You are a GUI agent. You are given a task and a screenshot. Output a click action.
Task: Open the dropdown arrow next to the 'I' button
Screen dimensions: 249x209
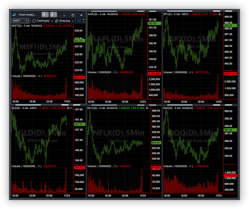point(55,15)
